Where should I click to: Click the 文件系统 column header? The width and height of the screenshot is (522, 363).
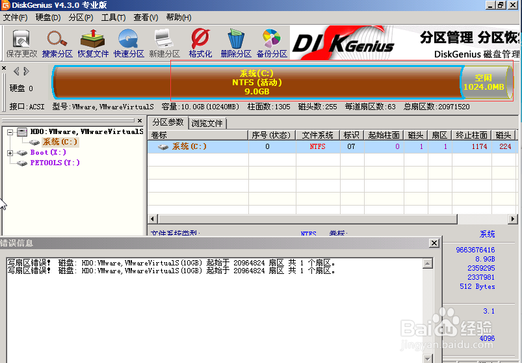tap(318, 135)
